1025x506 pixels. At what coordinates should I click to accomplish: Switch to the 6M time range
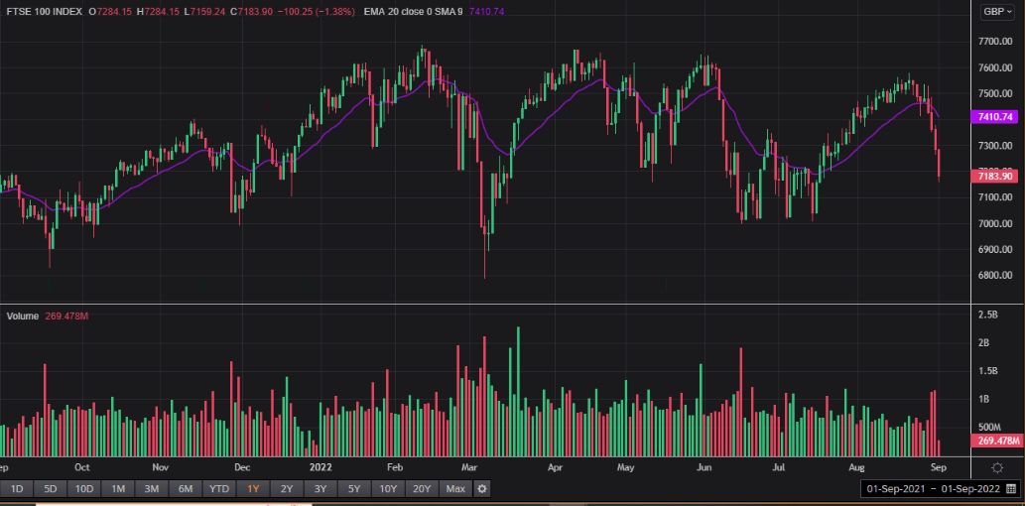pyautogui.click(x=186, y=489)
